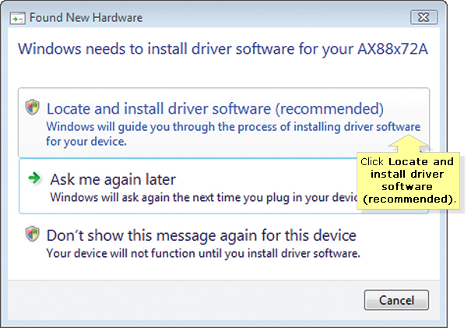The height and width of the screenshot is (328, 471).
Task: Click the AX88x72A device name in heading
Action: 392,49
